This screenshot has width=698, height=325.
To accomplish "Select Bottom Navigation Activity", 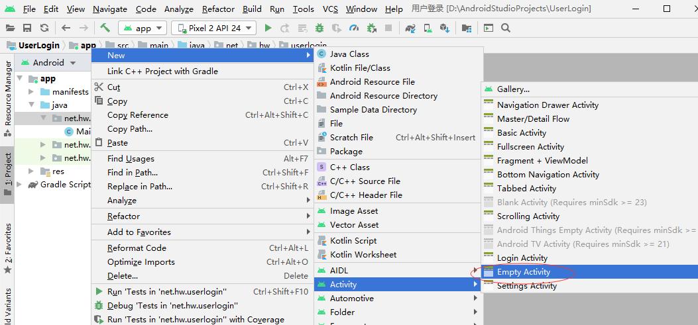I will (590, 175).
